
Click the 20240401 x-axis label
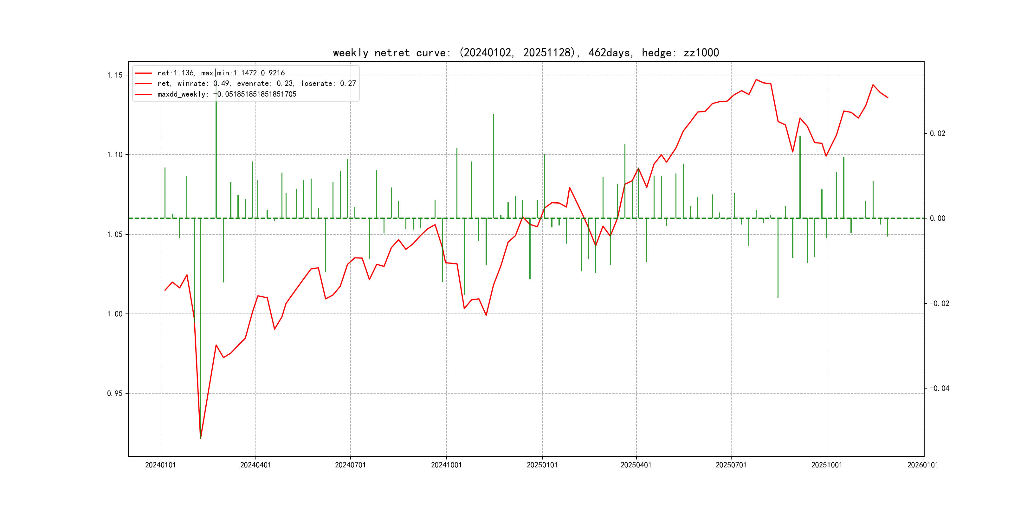coord(255,465)
